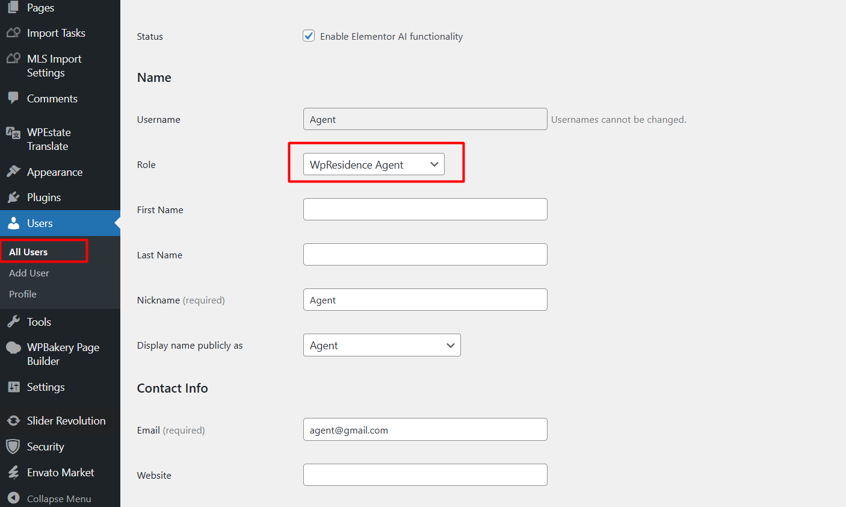Click the Email (required) label

(171, 430)
